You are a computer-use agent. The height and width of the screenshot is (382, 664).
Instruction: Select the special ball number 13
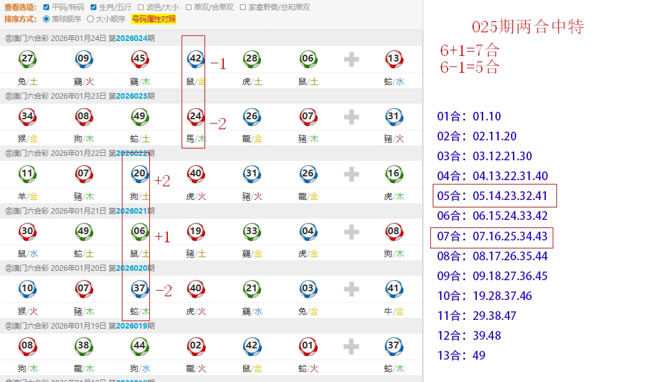(393, 60)
